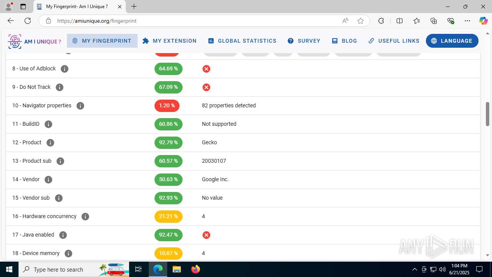Open info icon next to Product sub
The width and height of the screenshot is (492, 277).
coord(60,161)
